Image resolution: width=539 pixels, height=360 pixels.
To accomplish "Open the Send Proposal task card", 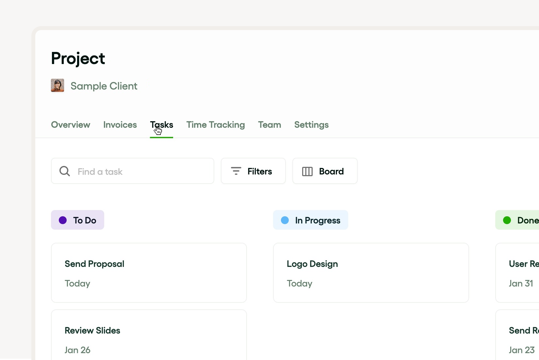I will [149, 273].
